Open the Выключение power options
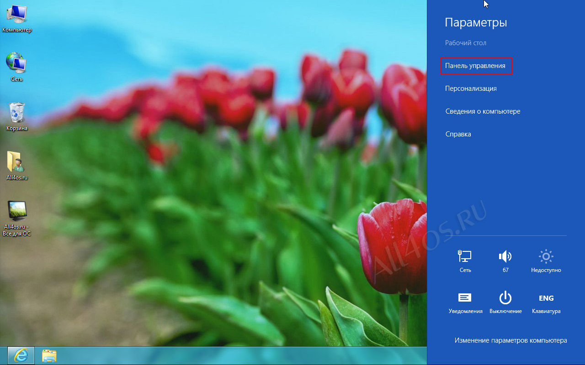Viewport: 585px width, 365px height. [x=505, y=302]
